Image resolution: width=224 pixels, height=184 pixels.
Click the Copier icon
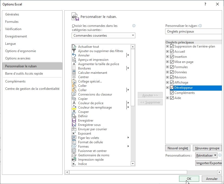pyautogui.click(x=74, y=99)
